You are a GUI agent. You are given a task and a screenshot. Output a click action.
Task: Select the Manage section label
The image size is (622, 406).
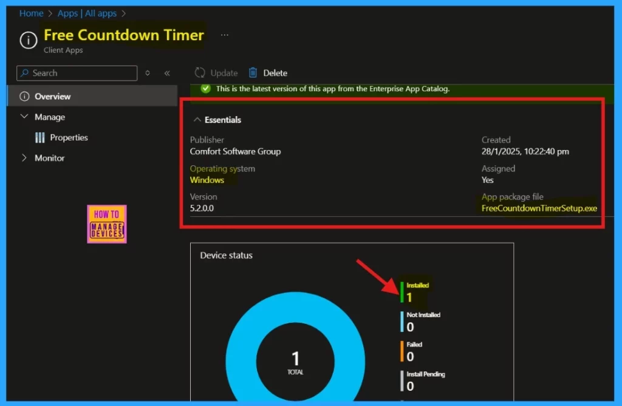coord(50,117)
